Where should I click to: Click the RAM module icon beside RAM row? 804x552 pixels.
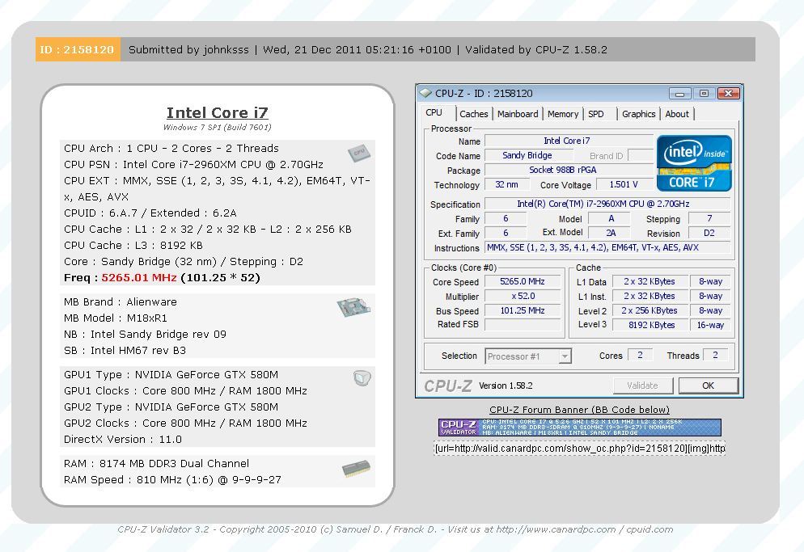(356, 469)
